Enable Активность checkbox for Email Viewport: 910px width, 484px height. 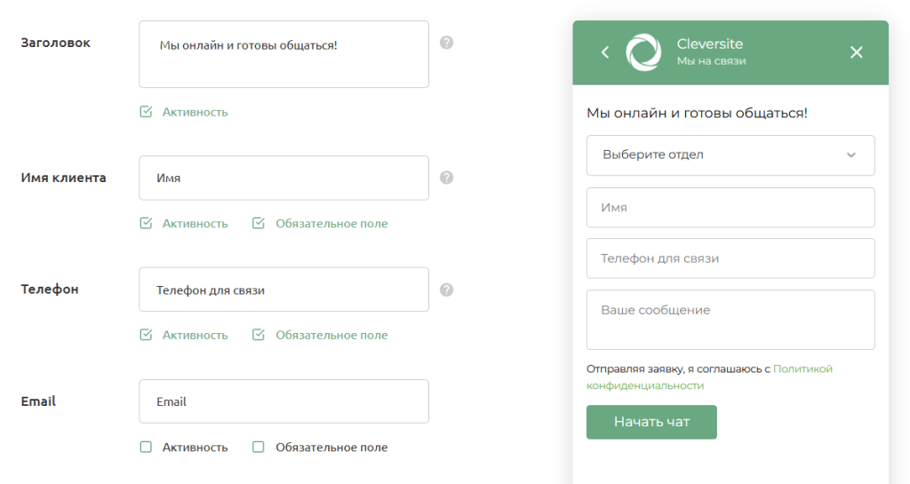[x=147, y=448]
